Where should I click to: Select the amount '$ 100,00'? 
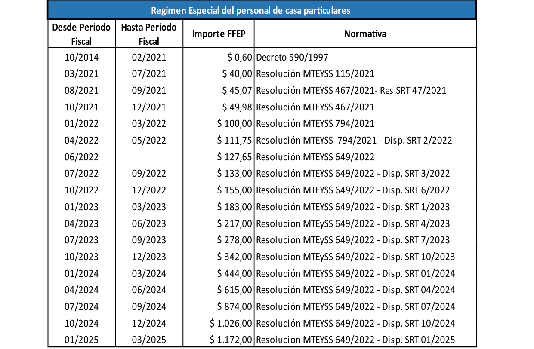pos(235,123)
